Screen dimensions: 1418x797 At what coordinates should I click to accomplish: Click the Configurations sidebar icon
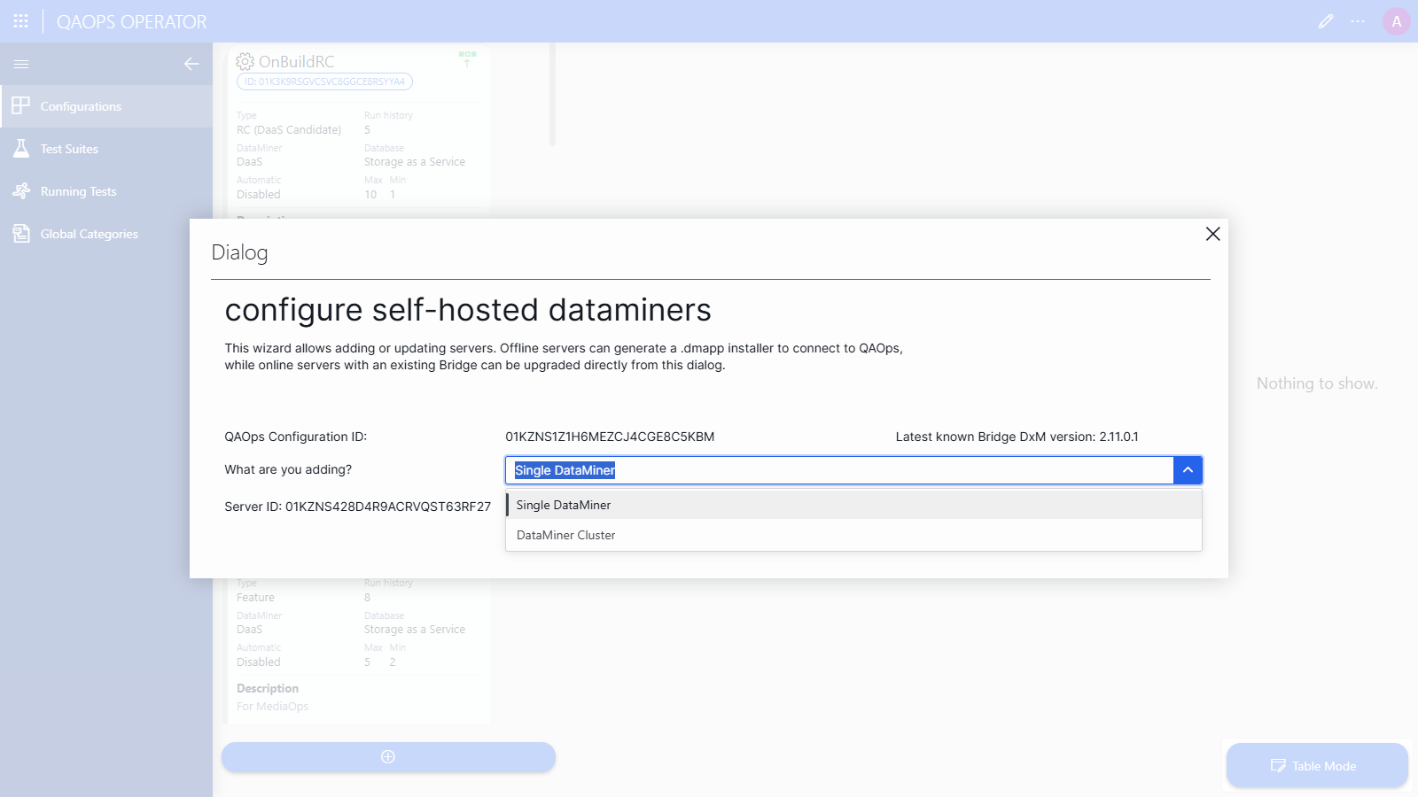(x=21, y=106)
